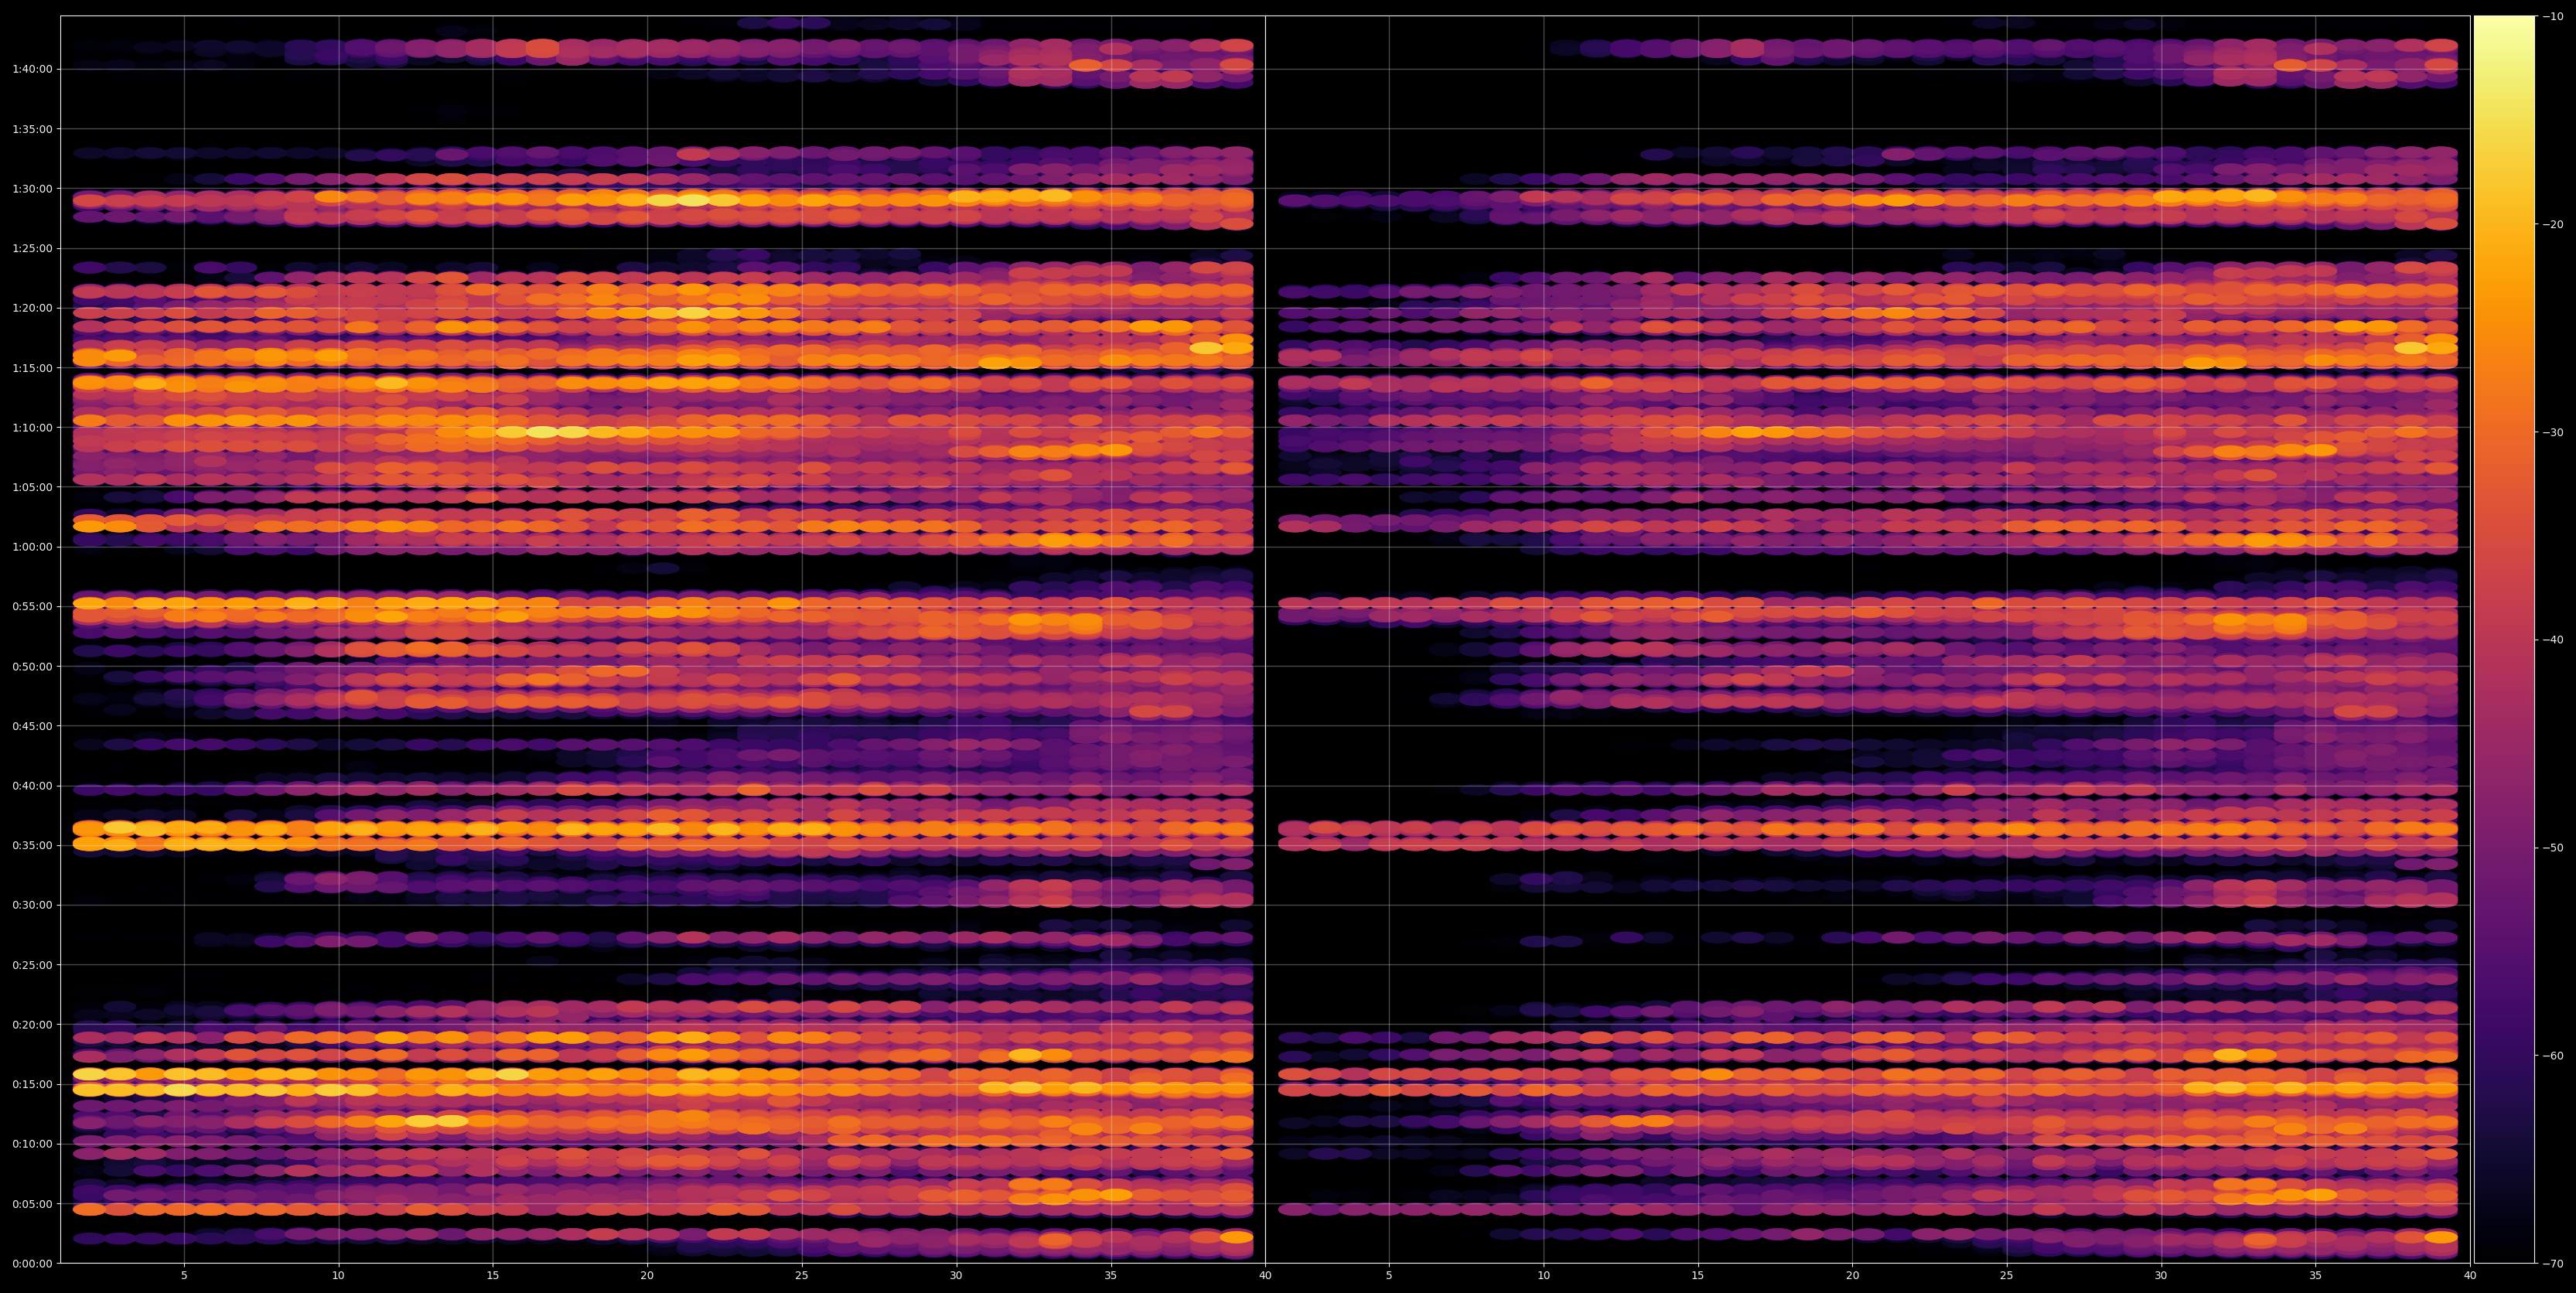Select x-axis label 30 of the right plot
This screenshot has width=2576, height=1293.
tap(2161, 1276)
